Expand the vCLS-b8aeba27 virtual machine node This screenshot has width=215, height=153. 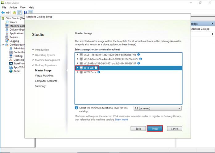pyautogui.click(x=77, y=59)
